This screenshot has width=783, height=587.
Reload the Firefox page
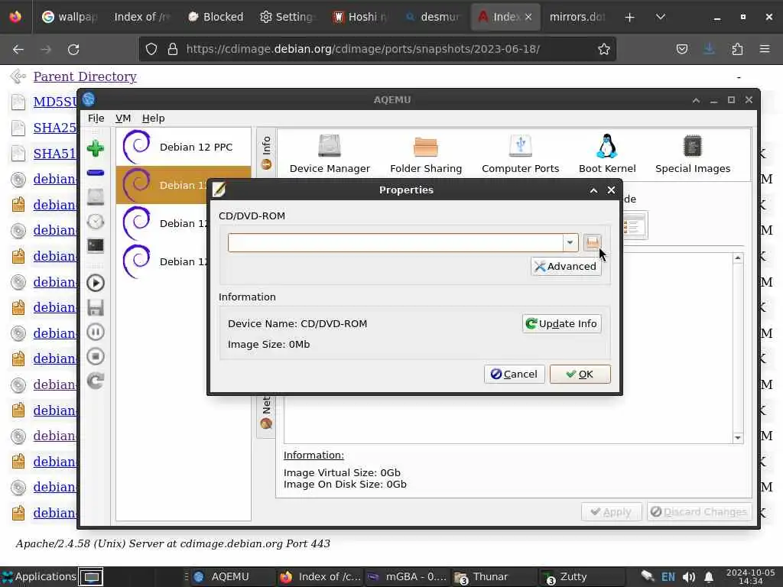click(x=73, y=50)
